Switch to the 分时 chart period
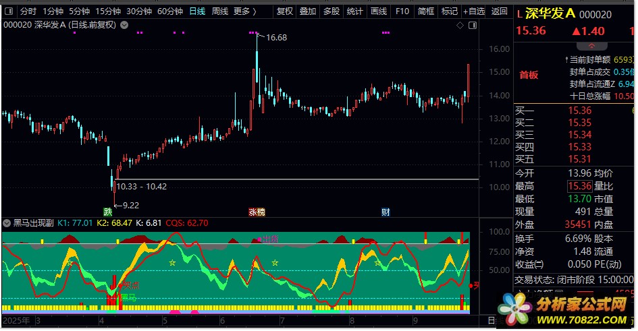The height and width of the screenshot is (331, 638). click(x=28, y=11)
